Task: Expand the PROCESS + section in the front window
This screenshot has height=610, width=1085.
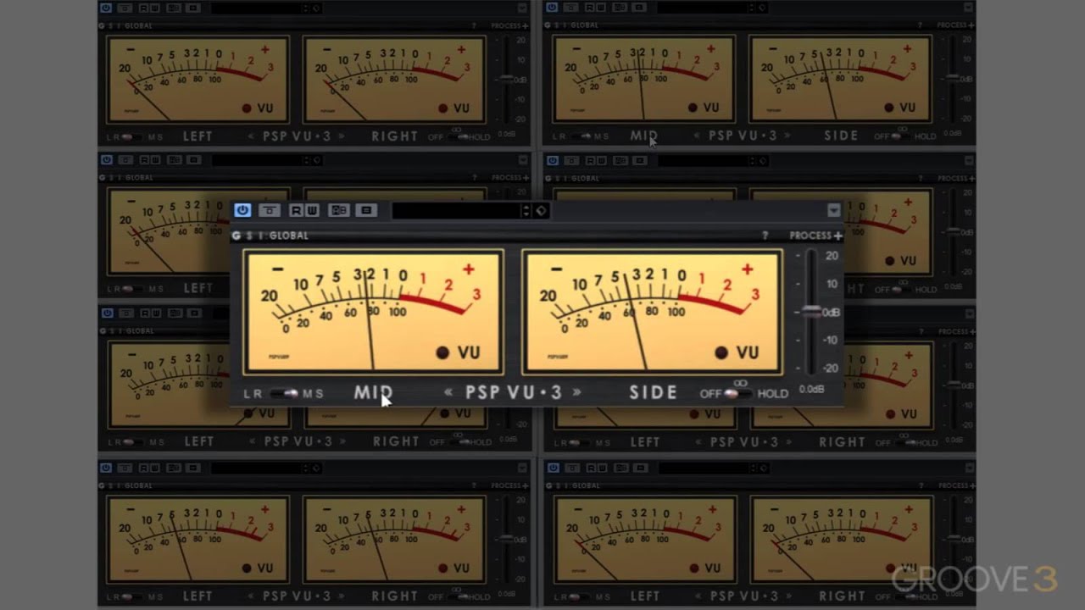Action: coord(816,236)
